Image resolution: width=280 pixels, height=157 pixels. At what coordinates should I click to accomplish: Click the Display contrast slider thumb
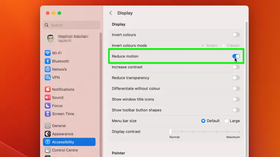click(171, 131)
